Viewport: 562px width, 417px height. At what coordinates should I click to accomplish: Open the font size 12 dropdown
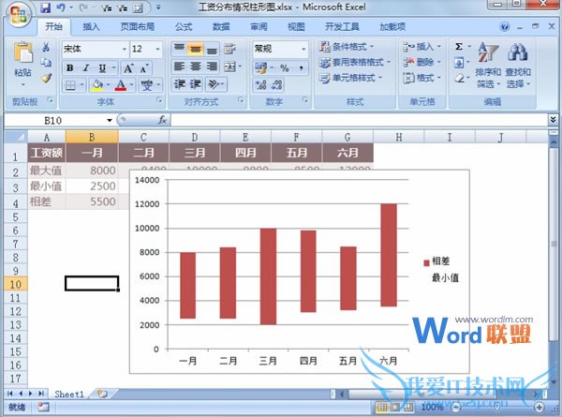[x=157, y=49]
